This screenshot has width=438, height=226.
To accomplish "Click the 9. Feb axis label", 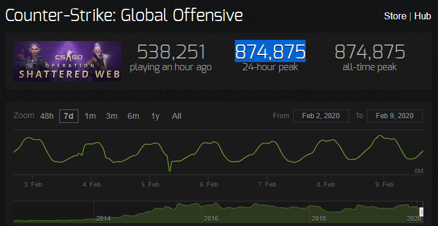I will click(384, 184).
